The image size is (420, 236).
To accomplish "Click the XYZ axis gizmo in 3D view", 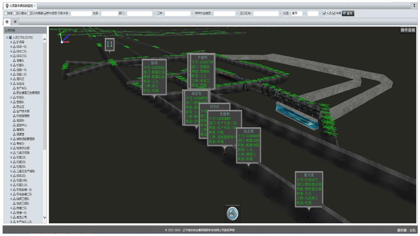I will coord(64,37).
